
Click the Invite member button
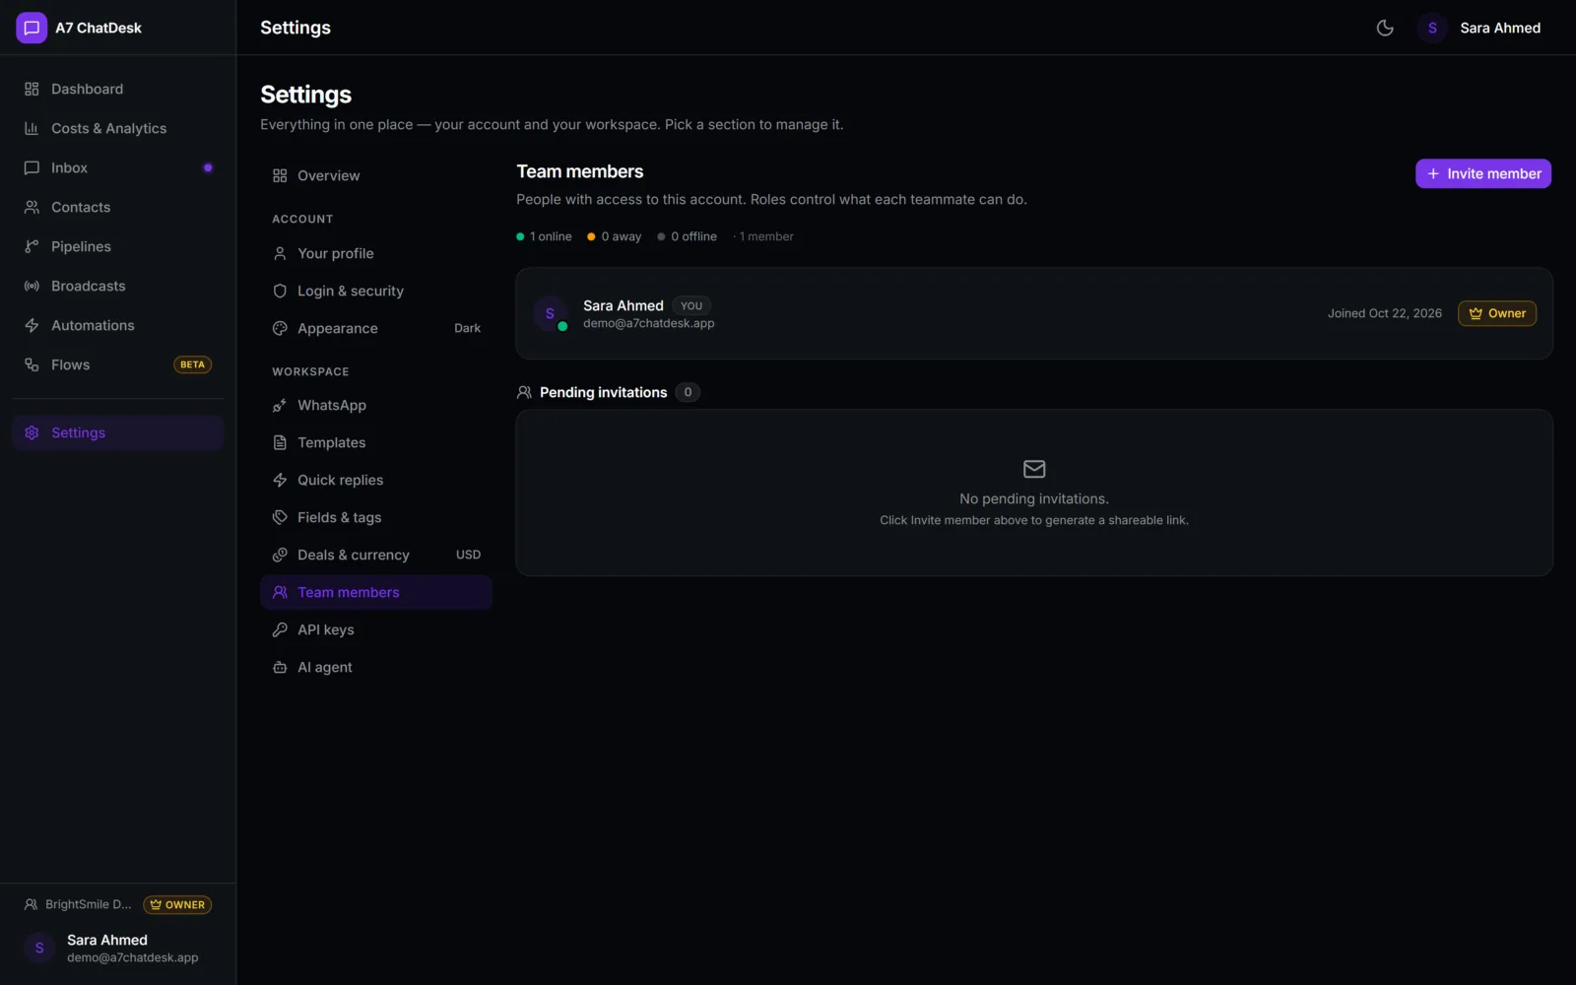pyautogui.click(x=1483, y=173)
